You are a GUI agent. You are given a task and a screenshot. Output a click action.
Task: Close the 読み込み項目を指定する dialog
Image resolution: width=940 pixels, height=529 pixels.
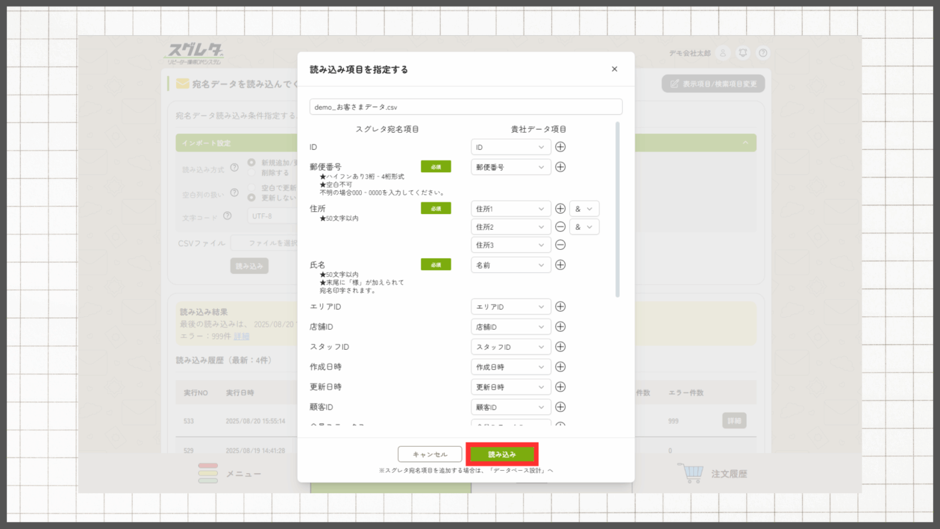(x=615, y=69)
